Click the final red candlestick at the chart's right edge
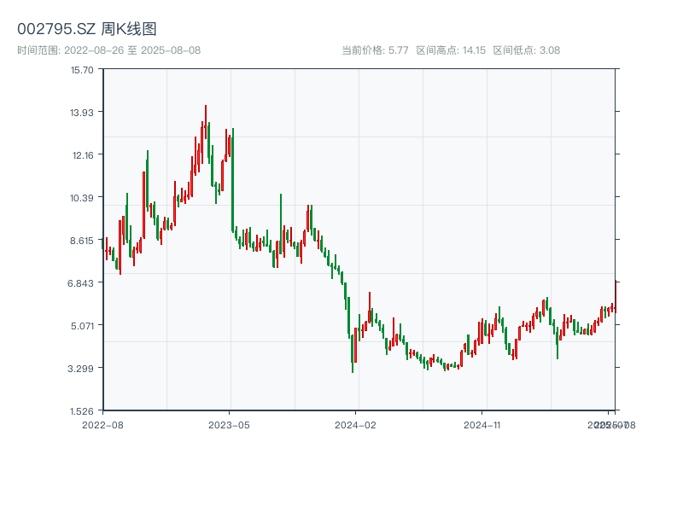Image resolution: width=683 pixels, height=512 pixels. [616, 296]
